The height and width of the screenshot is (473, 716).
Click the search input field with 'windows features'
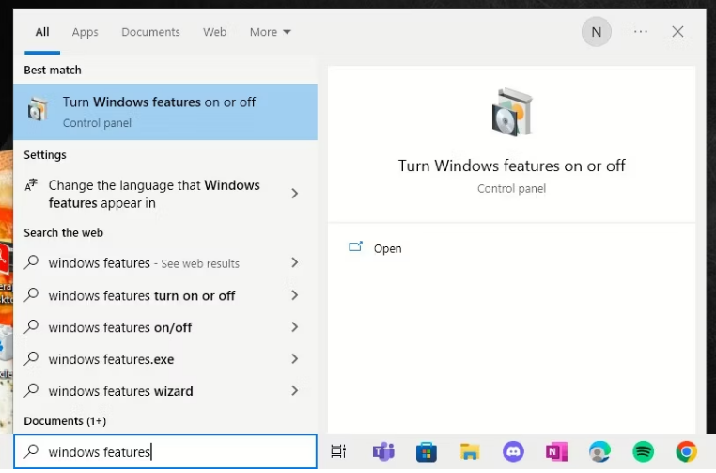(165, 451)
